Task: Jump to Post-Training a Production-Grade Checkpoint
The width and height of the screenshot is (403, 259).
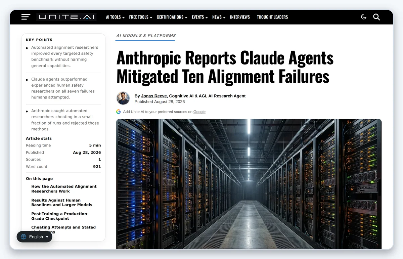Action: 60,216
